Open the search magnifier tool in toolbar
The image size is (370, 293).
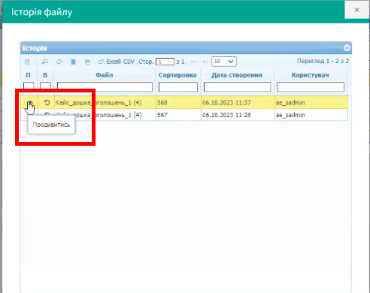(44, 62)
